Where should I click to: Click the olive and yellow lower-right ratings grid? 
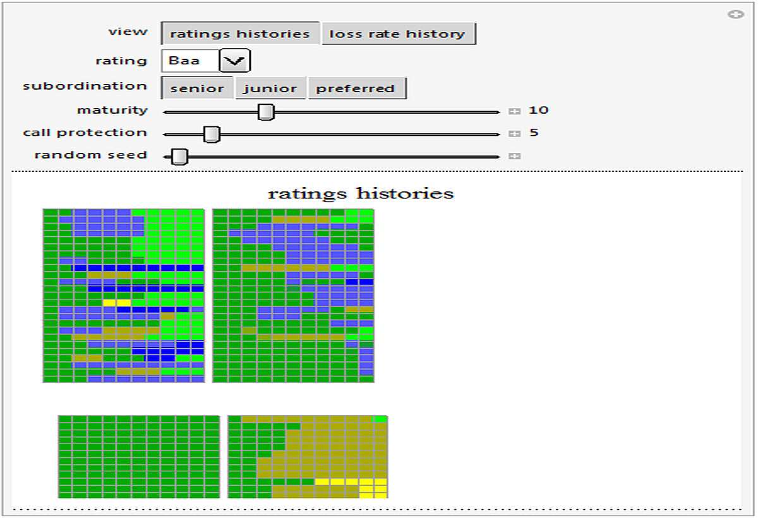pyautogui.click(x=308, y=457)
